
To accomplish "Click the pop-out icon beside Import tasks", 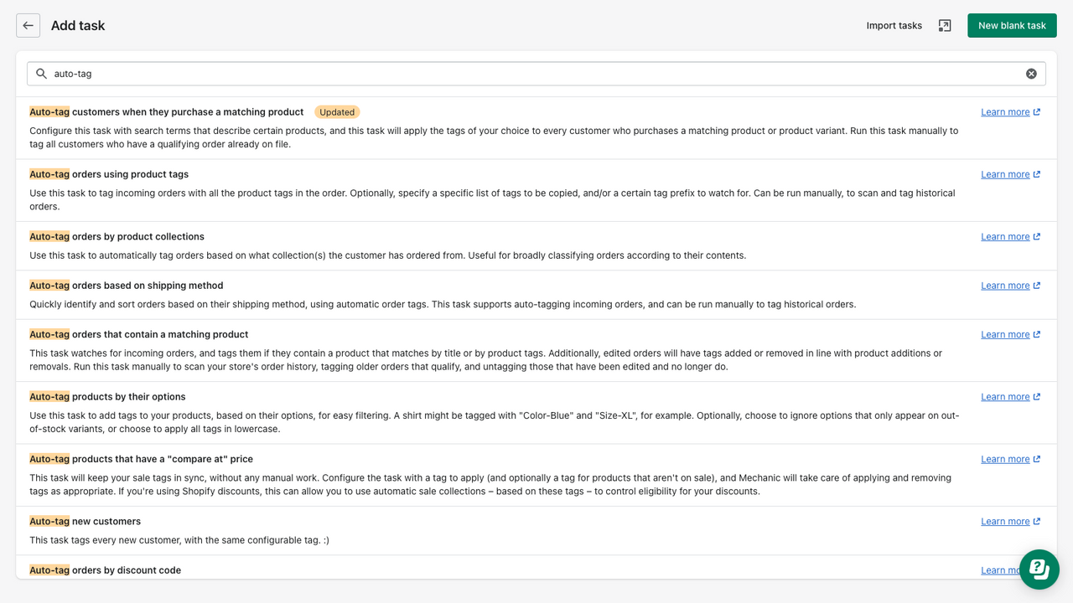I will (945, 25).
